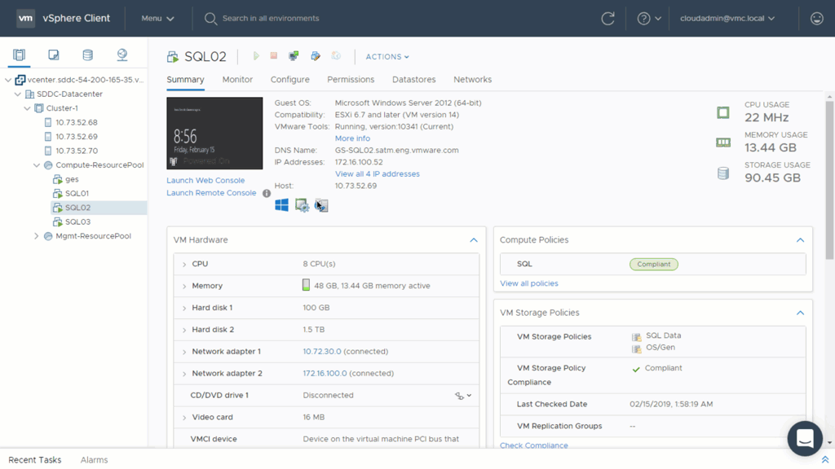Image resolution: width=835 pixels, height=469 pixels.
Task: Switch to the Monitor tab
Action: tap(237, 80)
